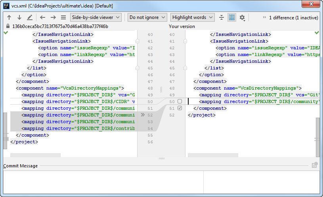The height and width of the screenshot is (197, 323).
Task: Focus the Commit Message text area
Action: click(x=103, y=182)
